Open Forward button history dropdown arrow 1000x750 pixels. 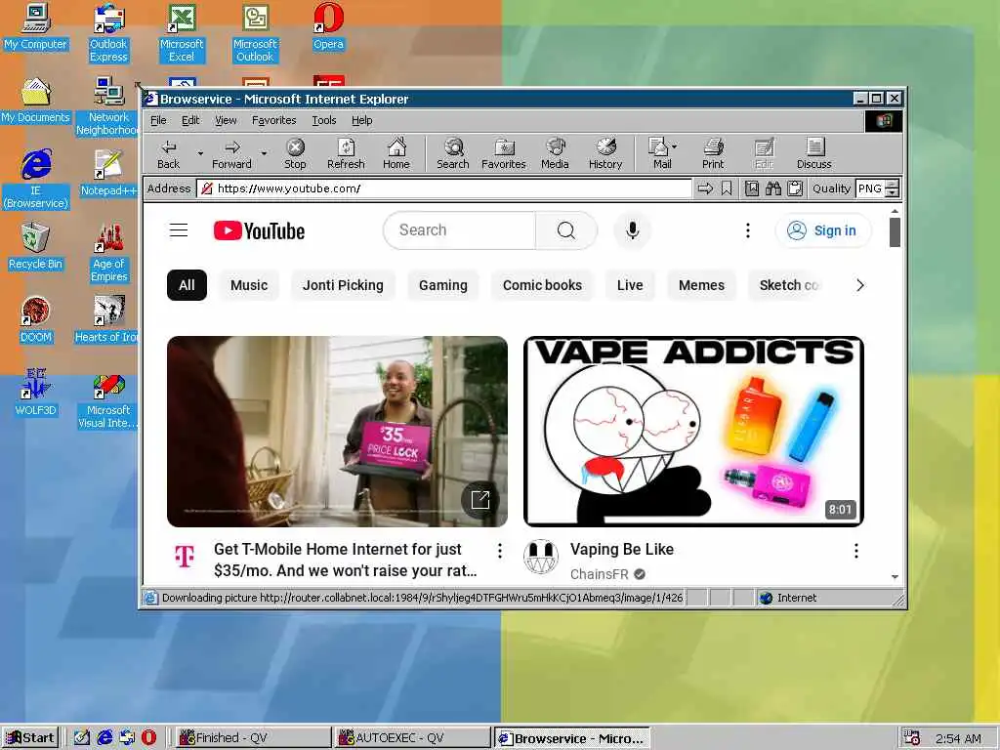[264, 153]
